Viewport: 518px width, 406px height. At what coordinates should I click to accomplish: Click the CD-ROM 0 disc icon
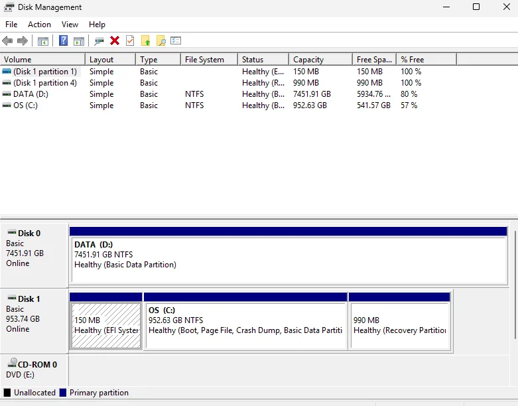tap(12, 362)
